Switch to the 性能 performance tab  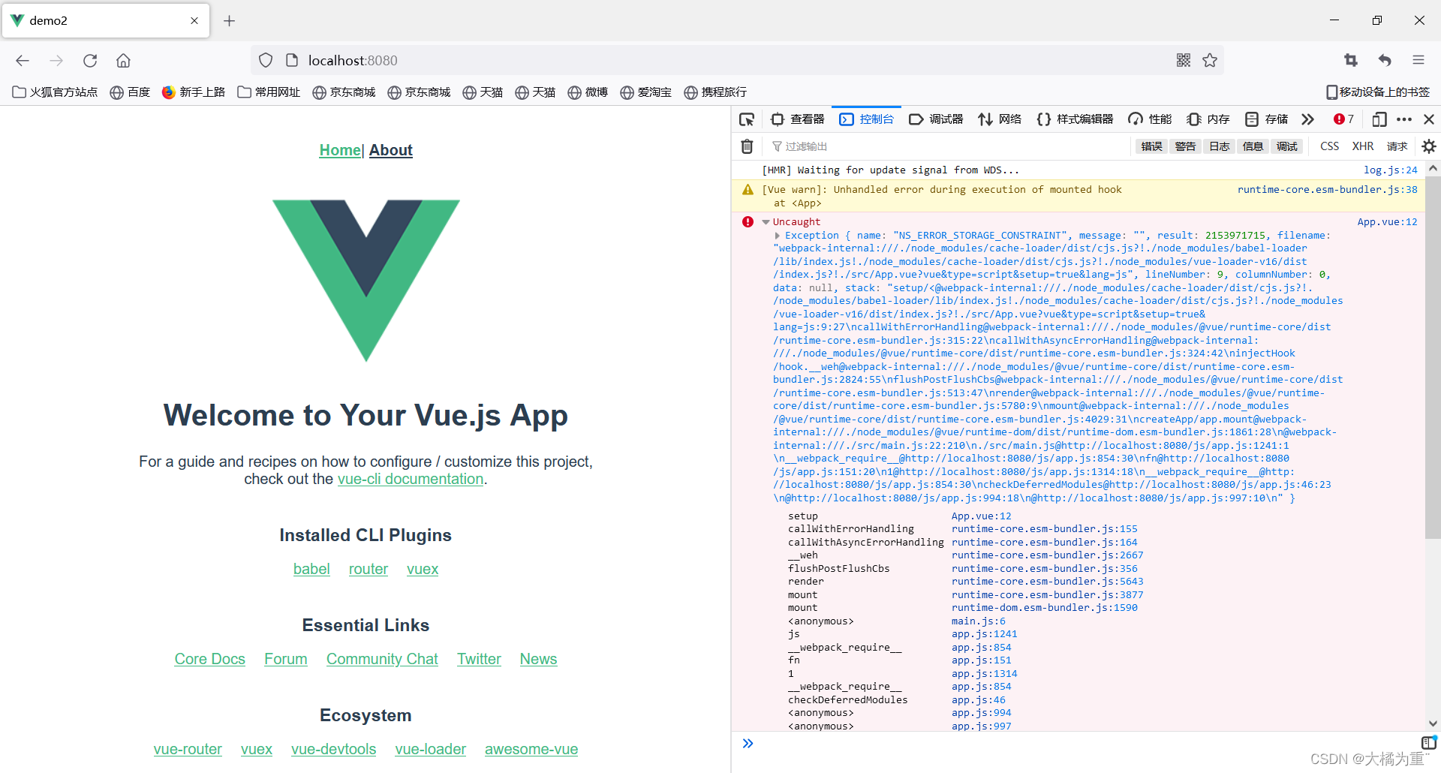[1150, 119]
